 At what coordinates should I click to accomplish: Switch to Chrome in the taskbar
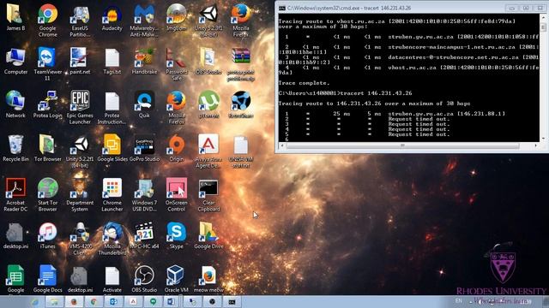tap(94, 302)
